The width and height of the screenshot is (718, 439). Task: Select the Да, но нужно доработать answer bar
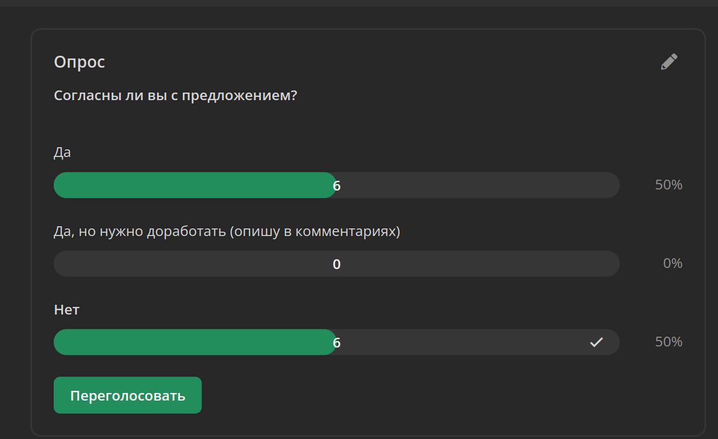click(336, 264)
